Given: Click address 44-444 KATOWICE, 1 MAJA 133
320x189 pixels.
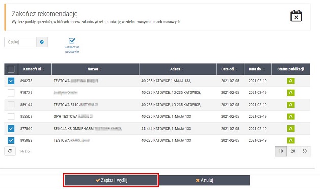Looking at the screenshot, I should tap(166, 129).
